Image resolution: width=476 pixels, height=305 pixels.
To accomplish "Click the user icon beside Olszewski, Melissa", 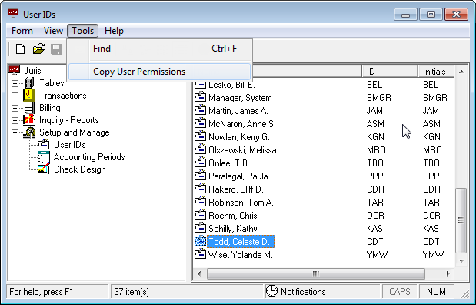I will [200, 149].
